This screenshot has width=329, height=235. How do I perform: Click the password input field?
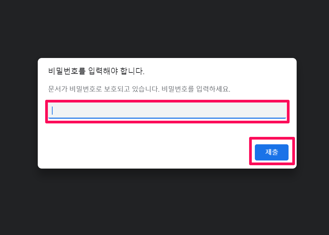click(167, 111)
